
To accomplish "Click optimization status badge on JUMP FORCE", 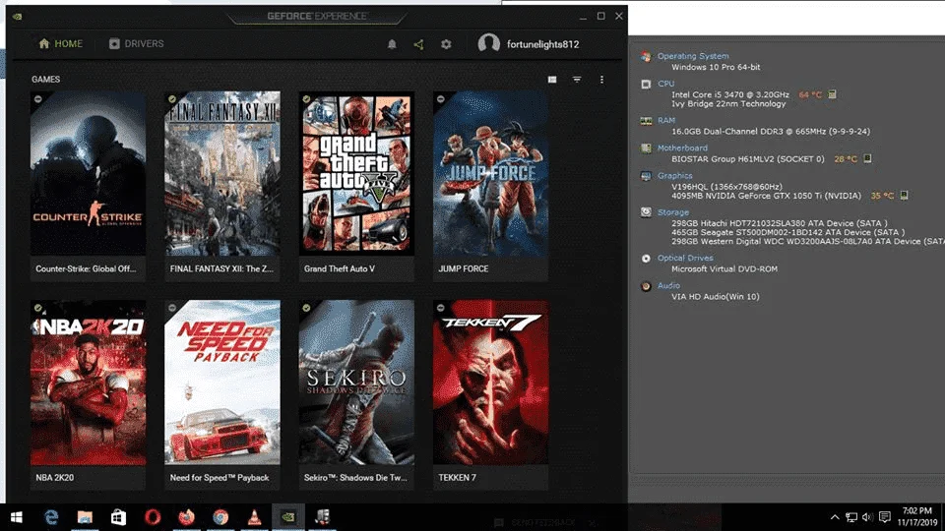I will (x=441, y=98).
